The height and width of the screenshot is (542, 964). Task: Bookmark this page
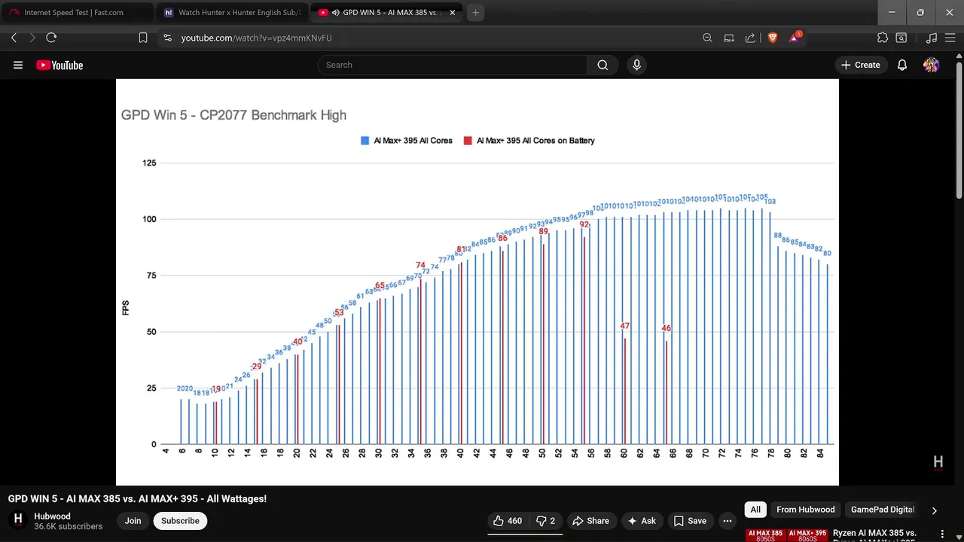[x=143, y=38]
